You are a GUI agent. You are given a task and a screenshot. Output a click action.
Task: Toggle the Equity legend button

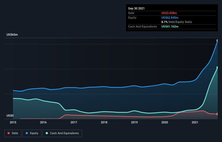coord(32,133)
